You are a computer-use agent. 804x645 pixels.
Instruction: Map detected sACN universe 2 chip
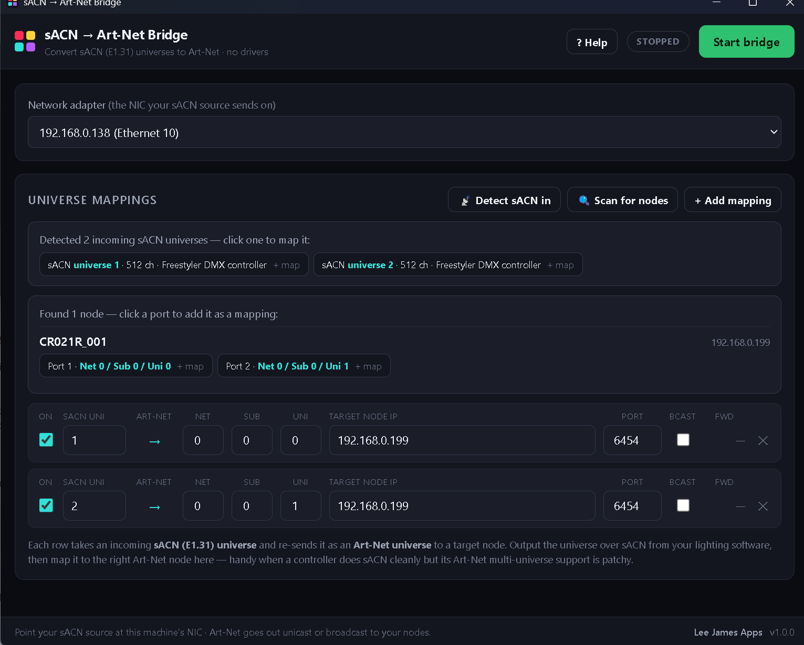coord(448,265)
